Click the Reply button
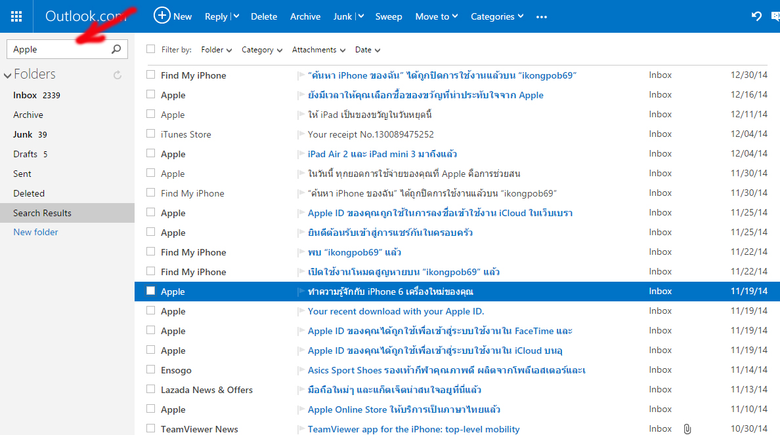Screen dimensions: 780x435 216,16
